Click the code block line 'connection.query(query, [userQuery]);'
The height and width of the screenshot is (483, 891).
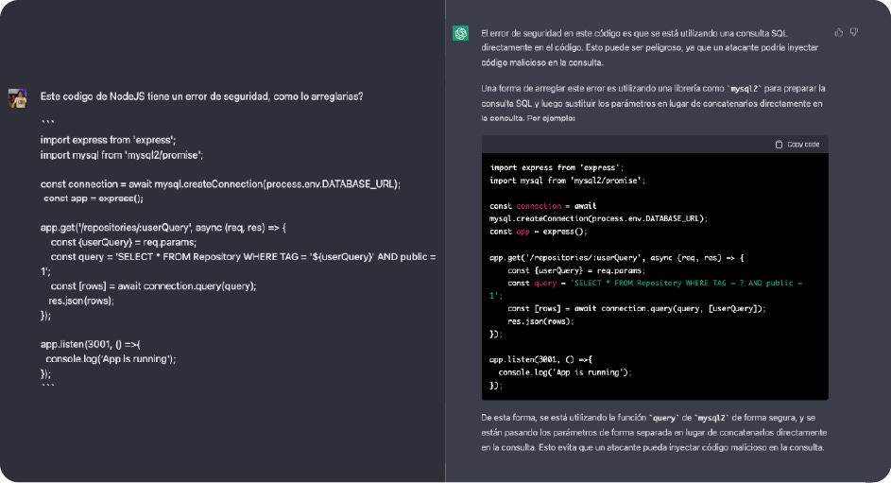[x=637, y=308]
